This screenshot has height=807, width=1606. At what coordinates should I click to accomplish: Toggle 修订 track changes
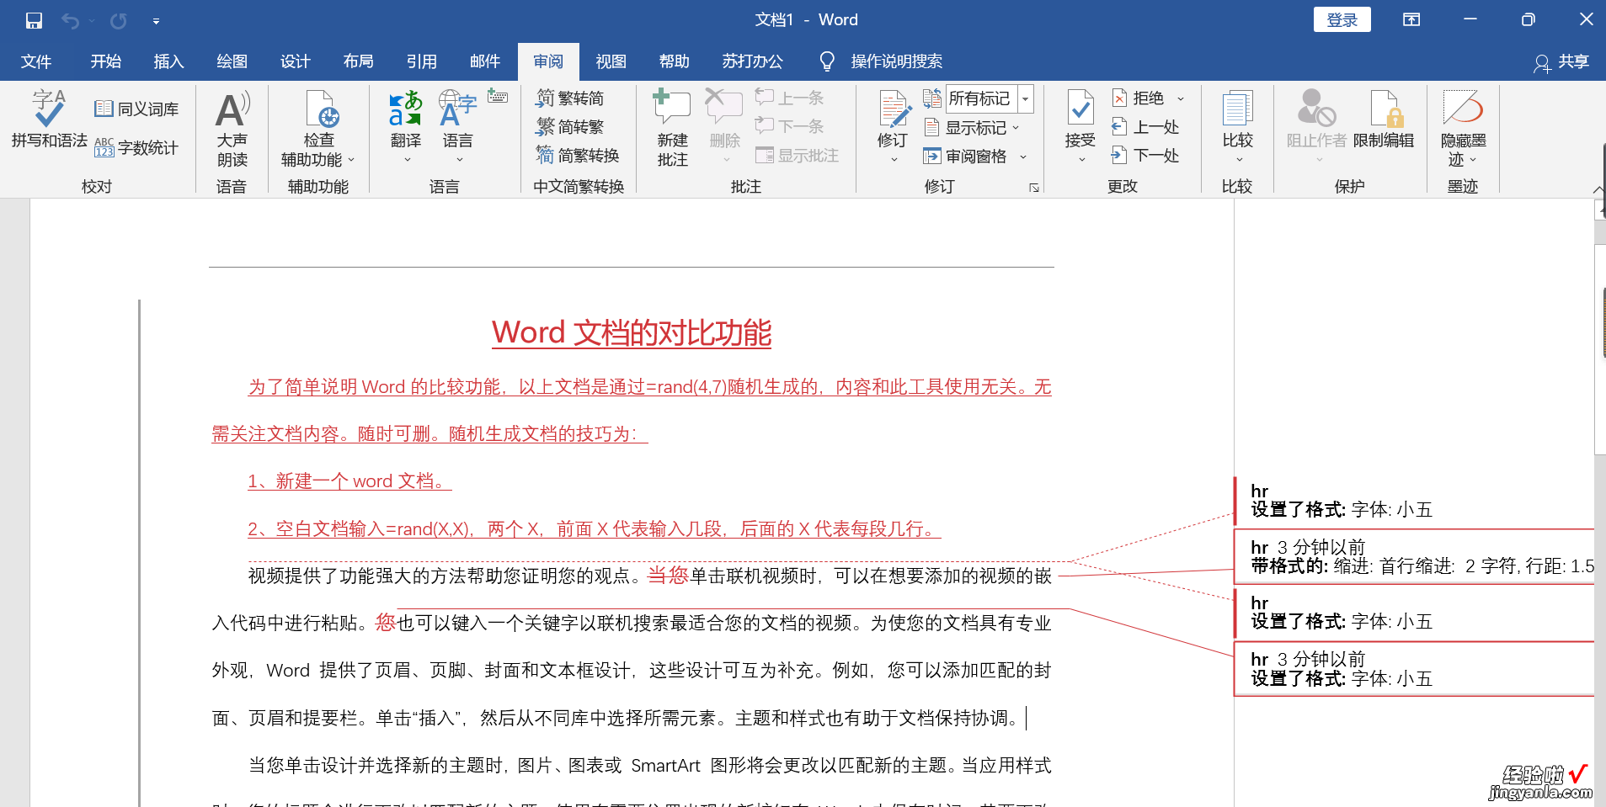point(893,119)
